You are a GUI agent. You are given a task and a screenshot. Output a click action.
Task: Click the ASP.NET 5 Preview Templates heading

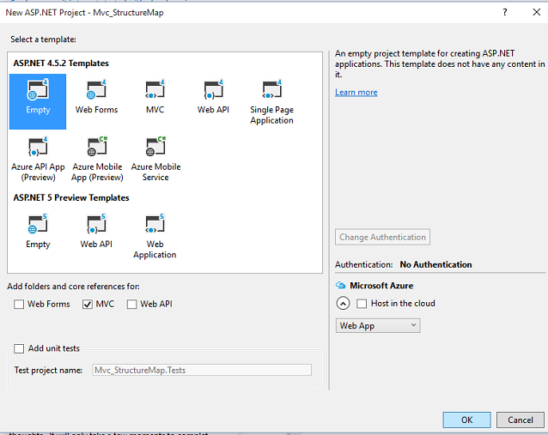pos(71,197)
